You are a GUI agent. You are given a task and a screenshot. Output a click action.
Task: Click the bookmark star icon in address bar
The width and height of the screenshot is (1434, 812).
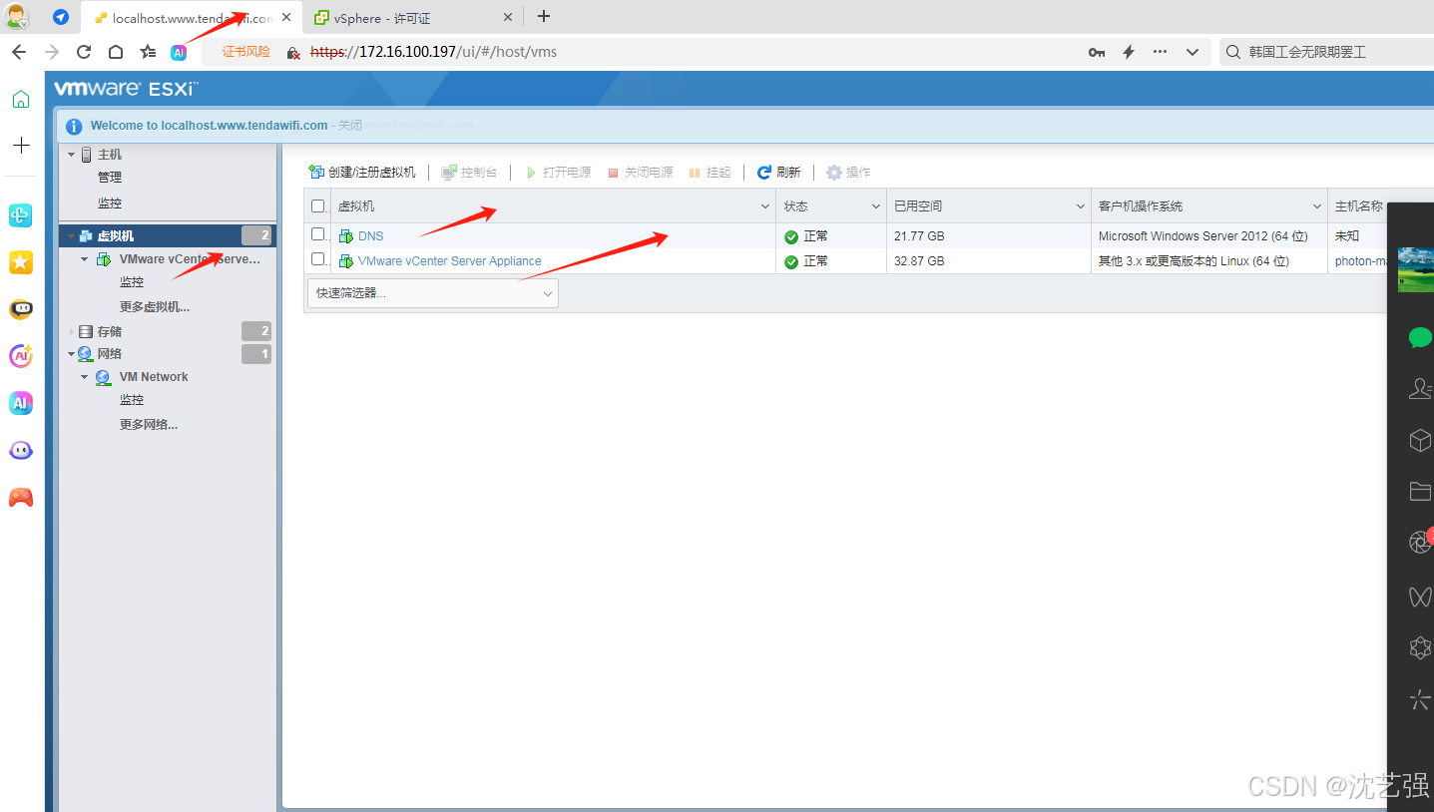pyautogui.click(x=148, y=52)
